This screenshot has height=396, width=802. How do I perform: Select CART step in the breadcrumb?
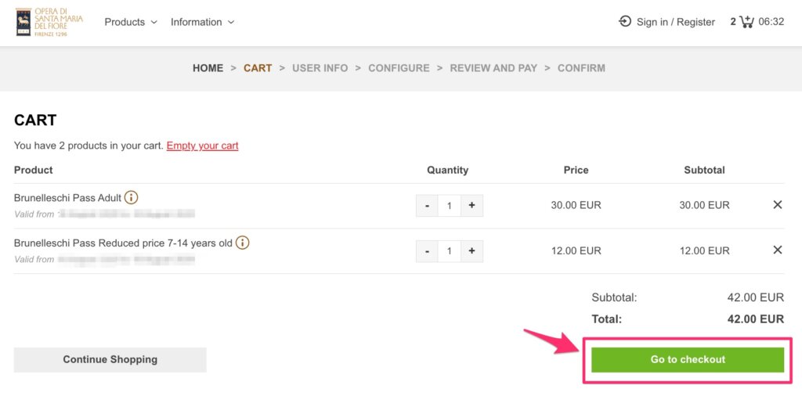point(258,68)
